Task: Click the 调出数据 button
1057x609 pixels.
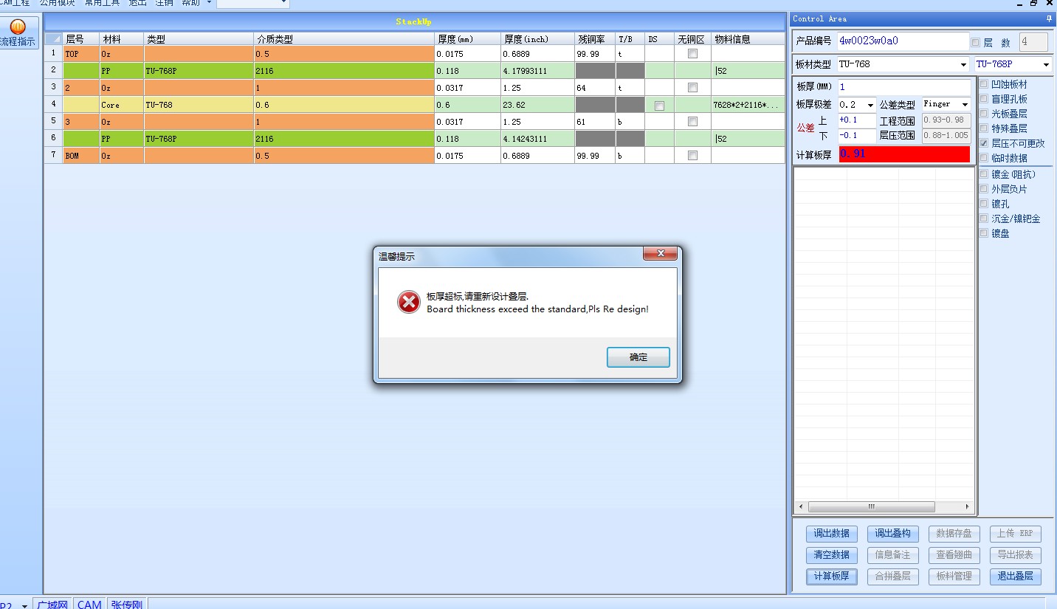Action: [x=831, y=533]
